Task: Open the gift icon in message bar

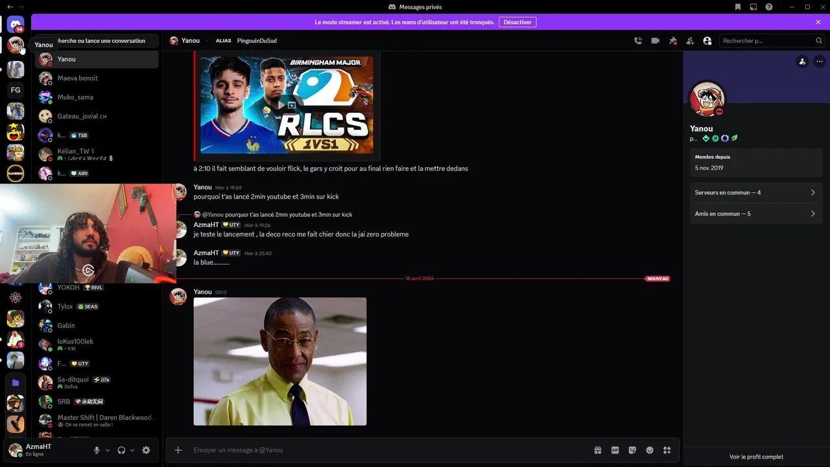Action: (598, 450)
